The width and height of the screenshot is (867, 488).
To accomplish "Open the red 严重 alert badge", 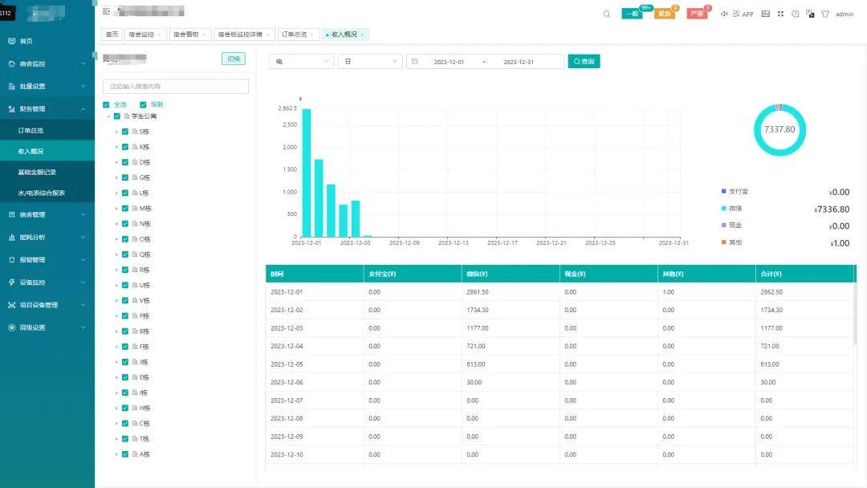I will click(698, 14).
